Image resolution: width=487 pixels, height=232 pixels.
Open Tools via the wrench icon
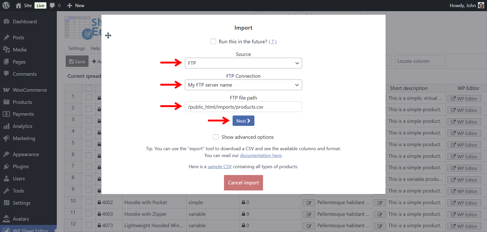(6, 191)
